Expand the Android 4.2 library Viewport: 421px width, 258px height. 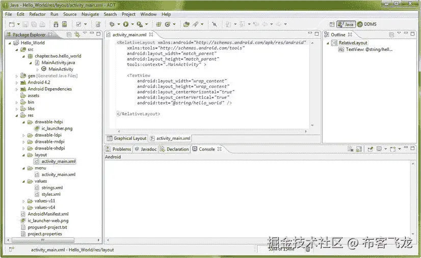[x=17, y=83]
